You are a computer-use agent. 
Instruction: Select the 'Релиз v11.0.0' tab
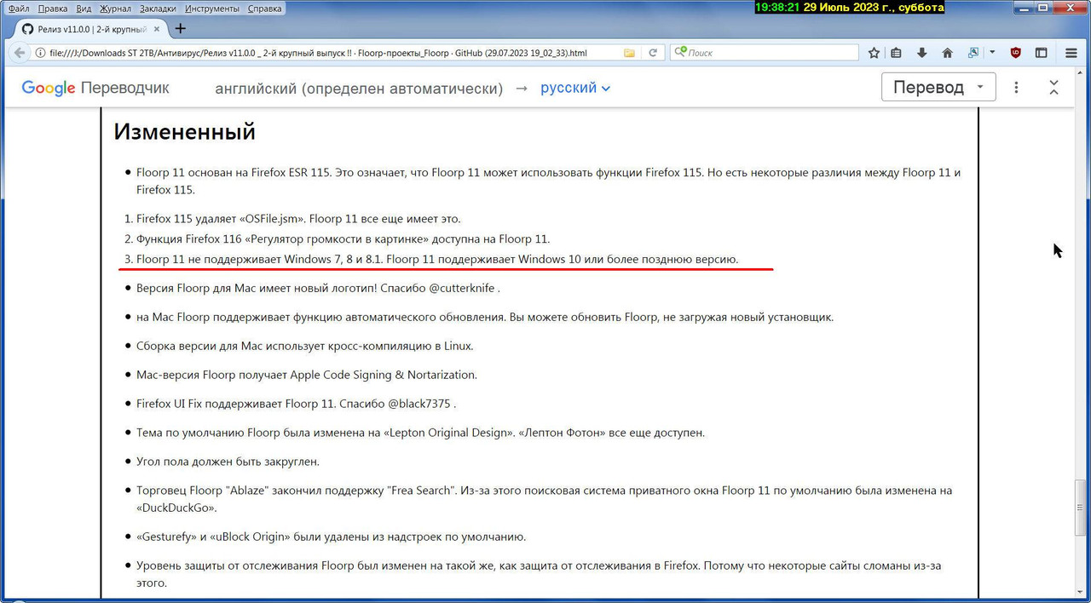pos(92,29)
